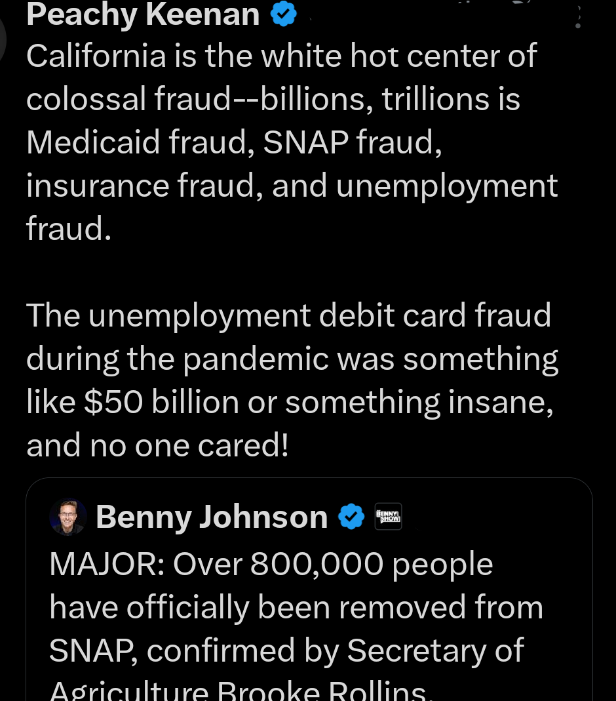The width and height of the screenshot is (616, 701).
Task: Open Benny Johnson's profile picture
Action: click(67, 516)
